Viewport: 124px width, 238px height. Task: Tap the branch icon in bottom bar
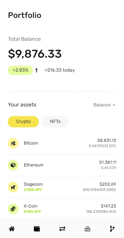[112, 229]
